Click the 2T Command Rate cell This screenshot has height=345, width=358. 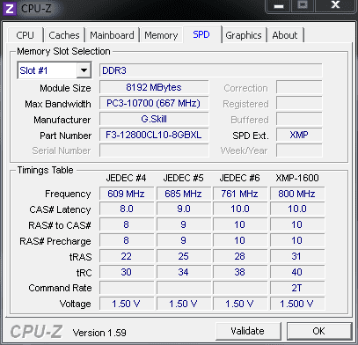[297, 288]
